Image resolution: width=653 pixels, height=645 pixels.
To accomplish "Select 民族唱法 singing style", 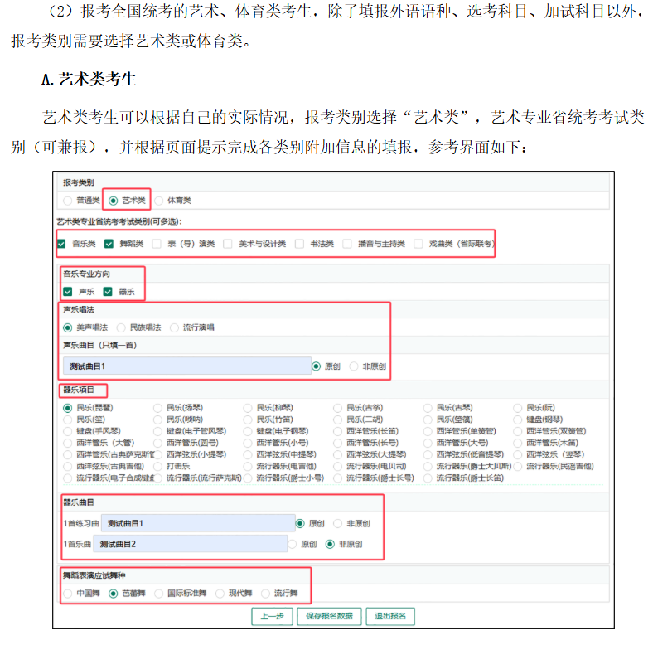I will tap(122, 327).
